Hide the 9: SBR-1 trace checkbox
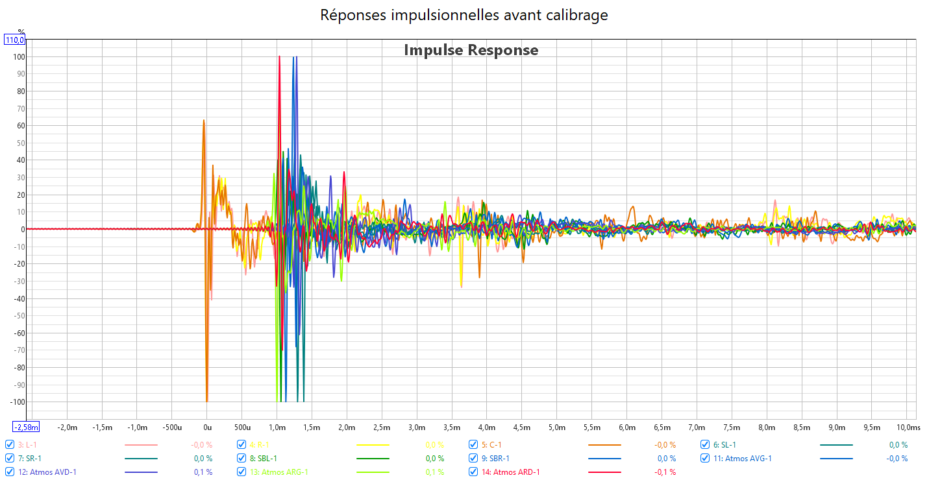The image size is (929, 493). coord(473,459)
